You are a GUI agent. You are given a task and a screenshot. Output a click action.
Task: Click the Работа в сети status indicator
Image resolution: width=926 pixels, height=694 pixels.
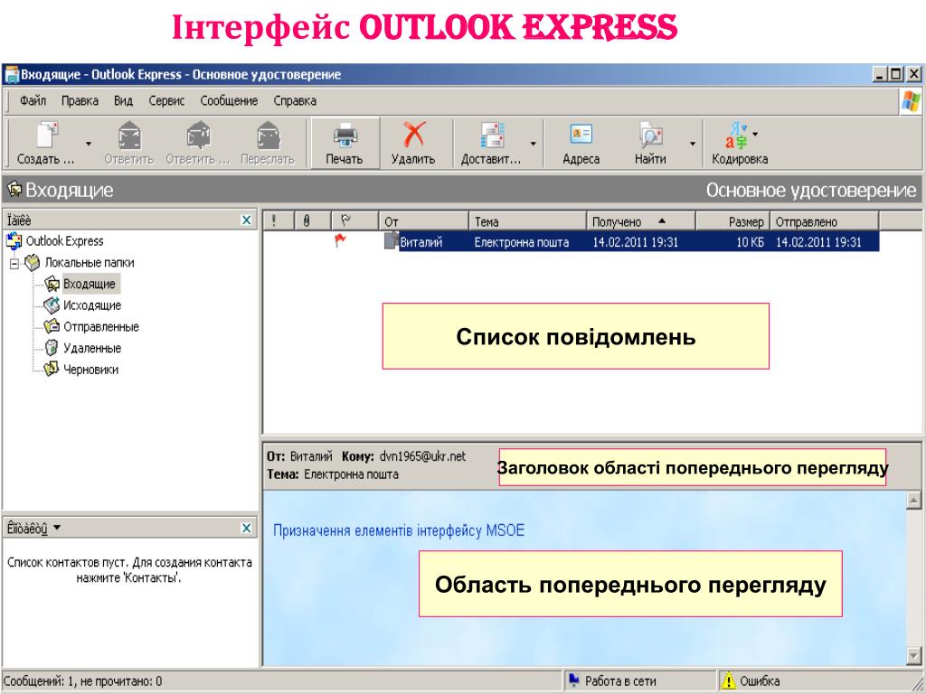click(x=613, y=681)
